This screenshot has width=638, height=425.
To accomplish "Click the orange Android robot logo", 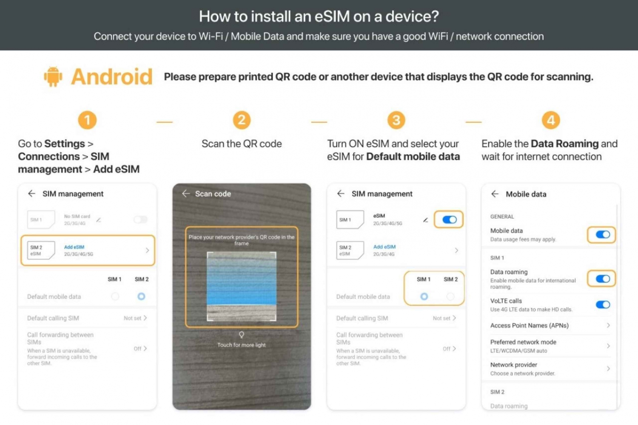I will (x=53, y=76).
